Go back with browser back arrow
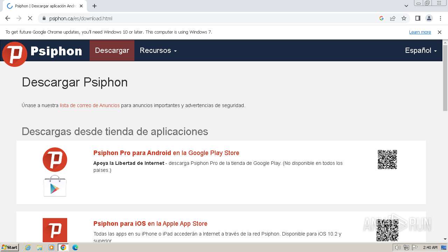The height and width of the screenshot is (252, 448). coord(8,18)
